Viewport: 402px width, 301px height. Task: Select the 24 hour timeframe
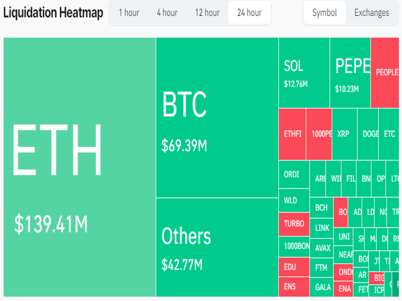click(249, 13)
